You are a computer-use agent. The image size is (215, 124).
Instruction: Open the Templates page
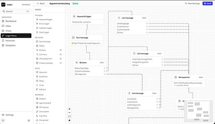(x=16, y=45)
